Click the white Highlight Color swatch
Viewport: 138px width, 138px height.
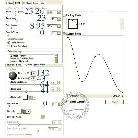point(25,97)
